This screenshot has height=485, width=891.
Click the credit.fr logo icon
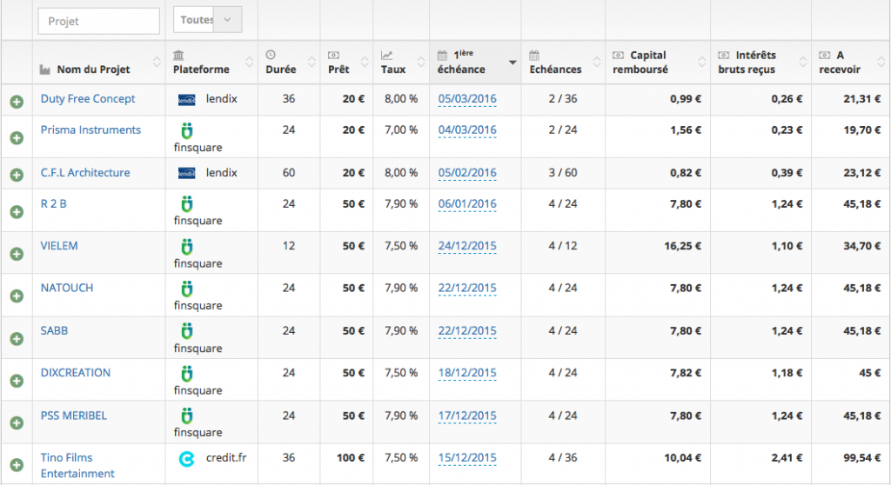coord(186,458)
